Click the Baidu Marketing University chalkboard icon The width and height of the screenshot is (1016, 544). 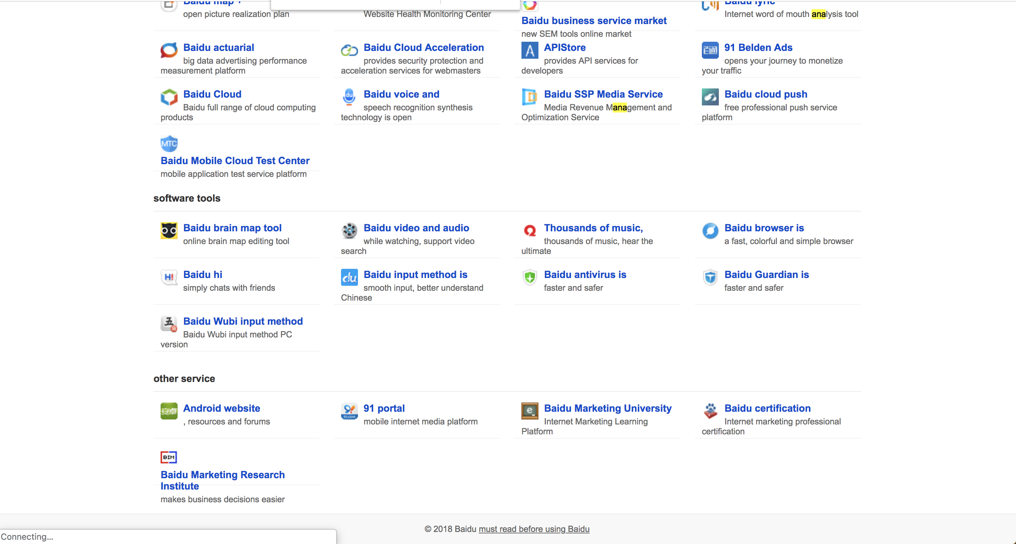tap(530, 411)
